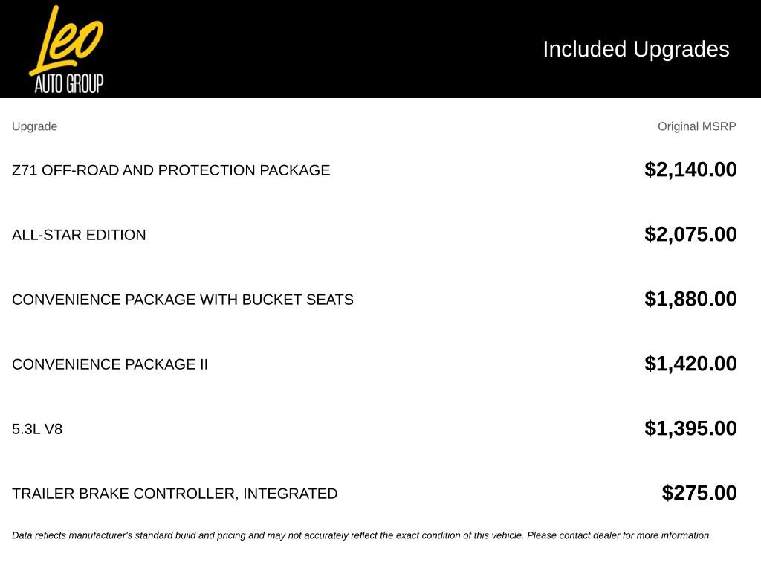This screenshot has width=761, height=571.
Task: Click the black header banner
Action: click(380, 49)
